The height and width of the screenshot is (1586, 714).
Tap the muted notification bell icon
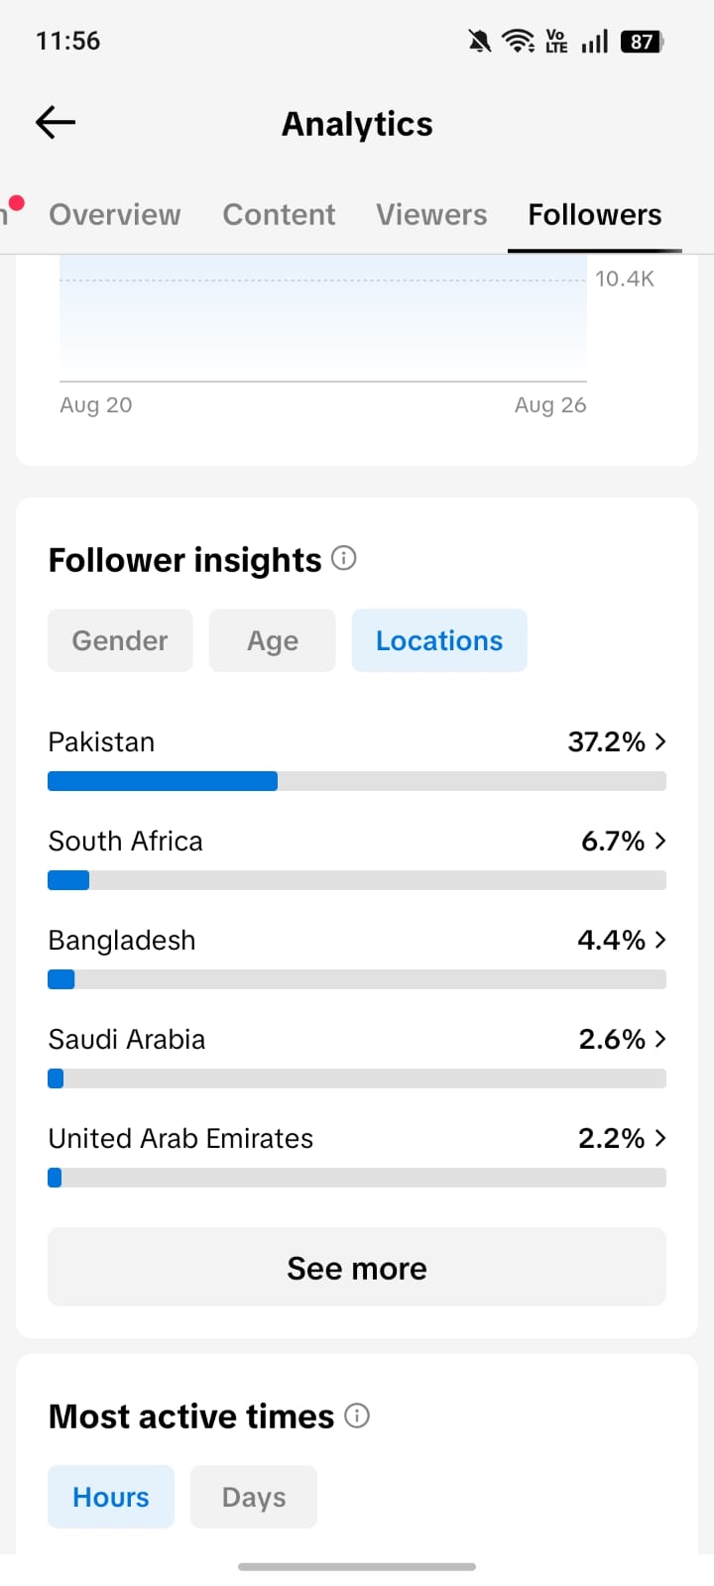tap(480, 41)
